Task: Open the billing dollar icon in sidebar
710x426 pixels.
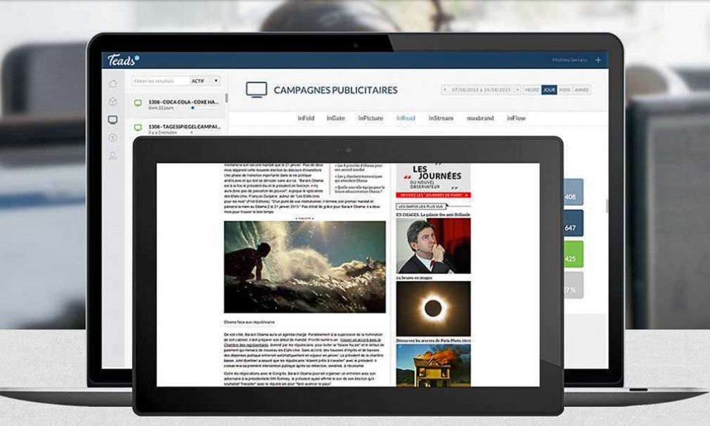Action: 112,136
